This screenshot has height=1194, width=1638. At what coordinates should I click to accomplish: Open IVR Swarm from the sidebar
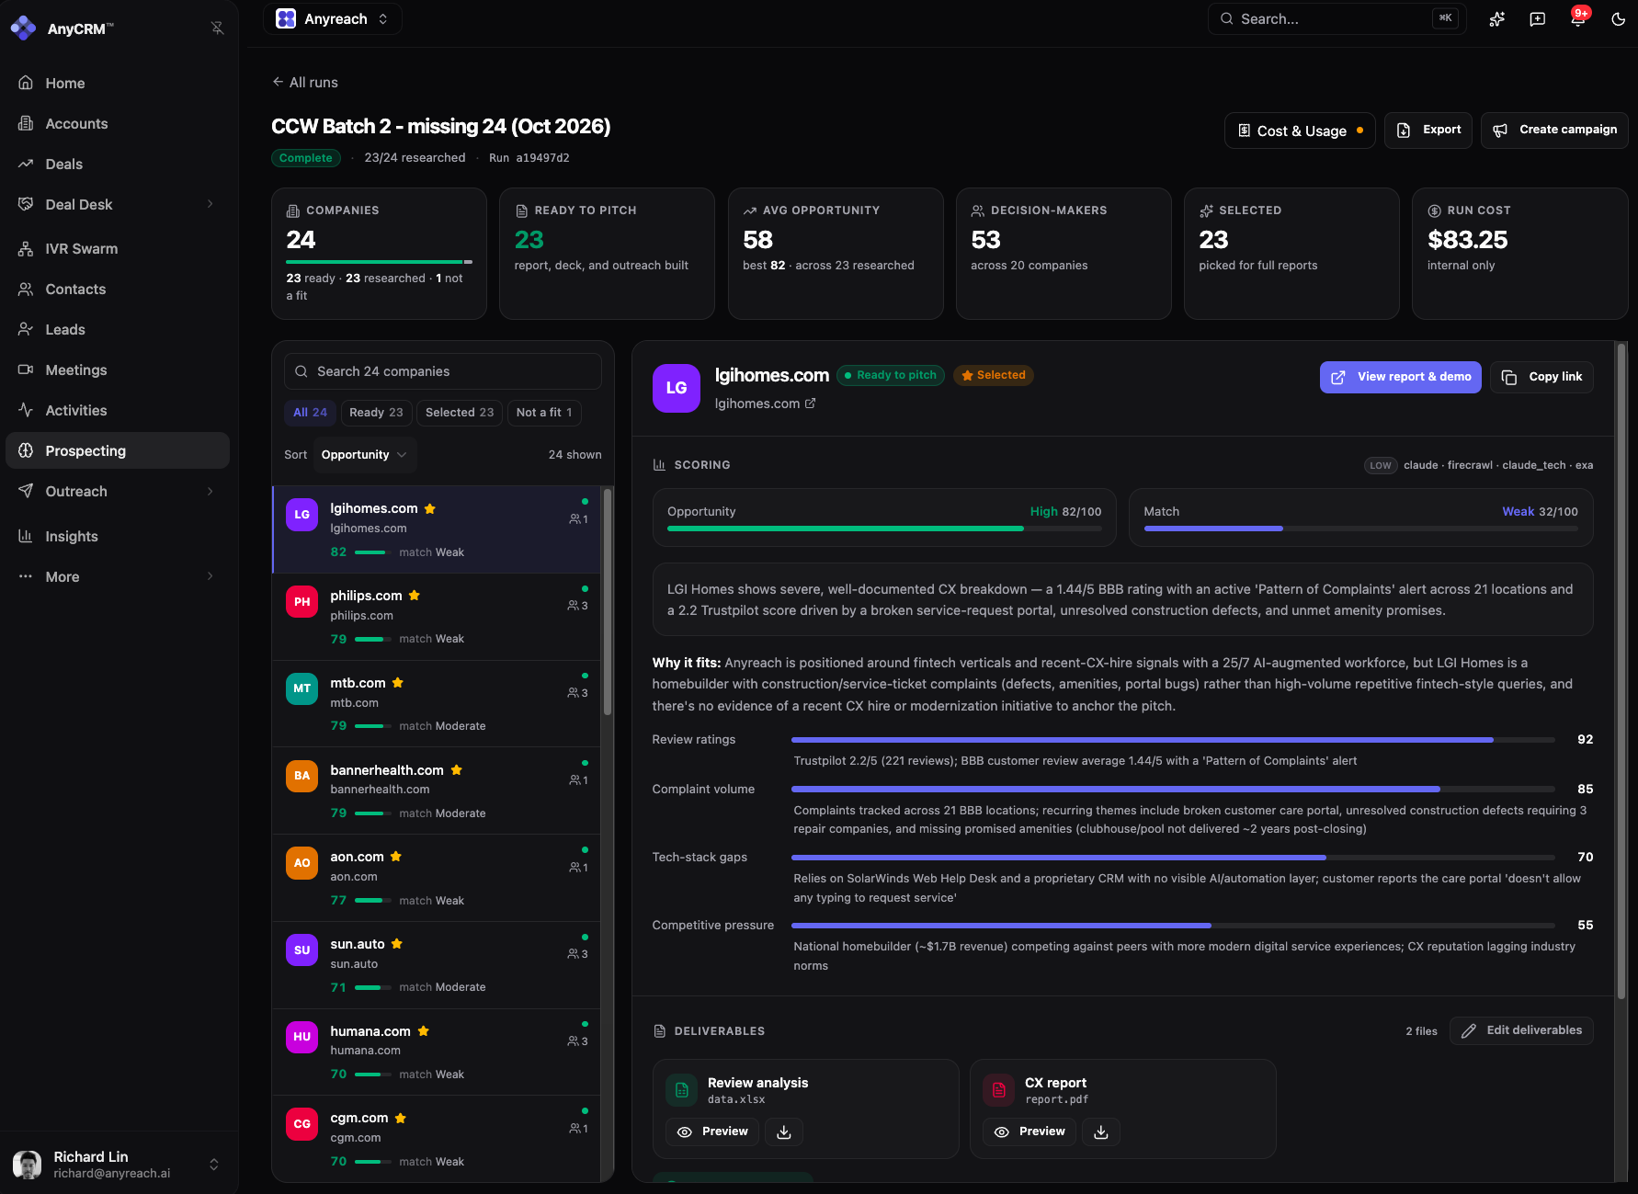tap(118, 248)
